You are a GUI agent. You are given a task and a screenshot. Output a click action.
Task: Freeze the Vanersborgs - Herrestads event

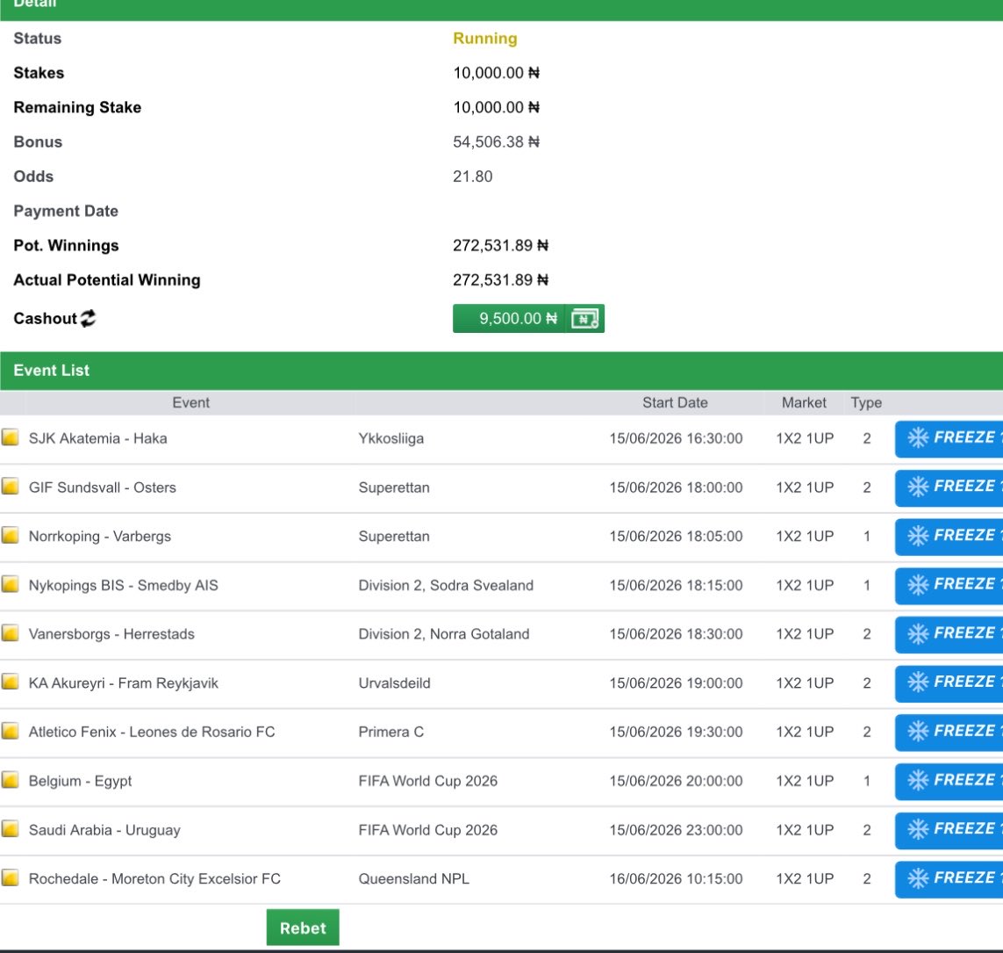click(x=949, y=634)
